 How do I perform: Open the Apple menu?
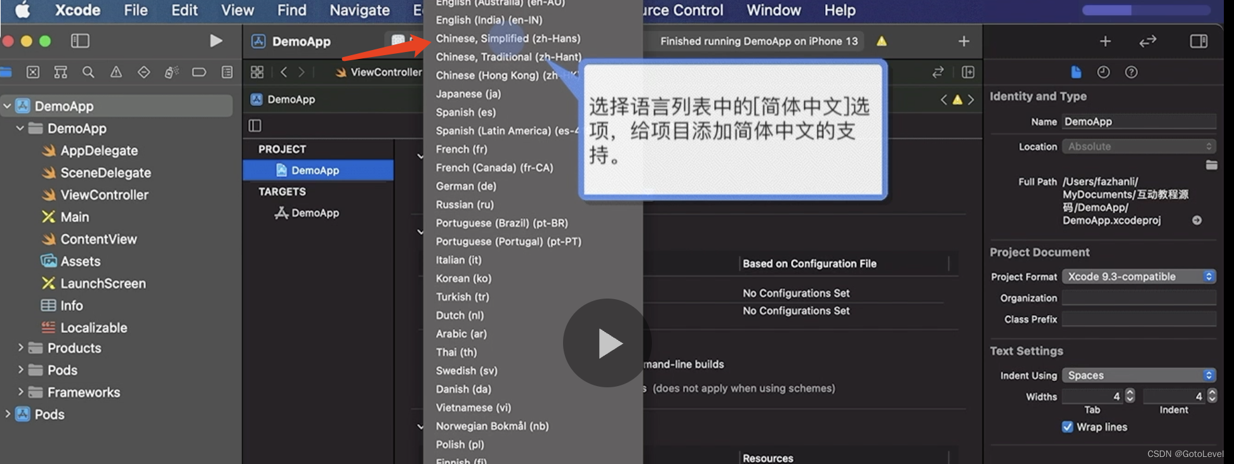point(22,10)
